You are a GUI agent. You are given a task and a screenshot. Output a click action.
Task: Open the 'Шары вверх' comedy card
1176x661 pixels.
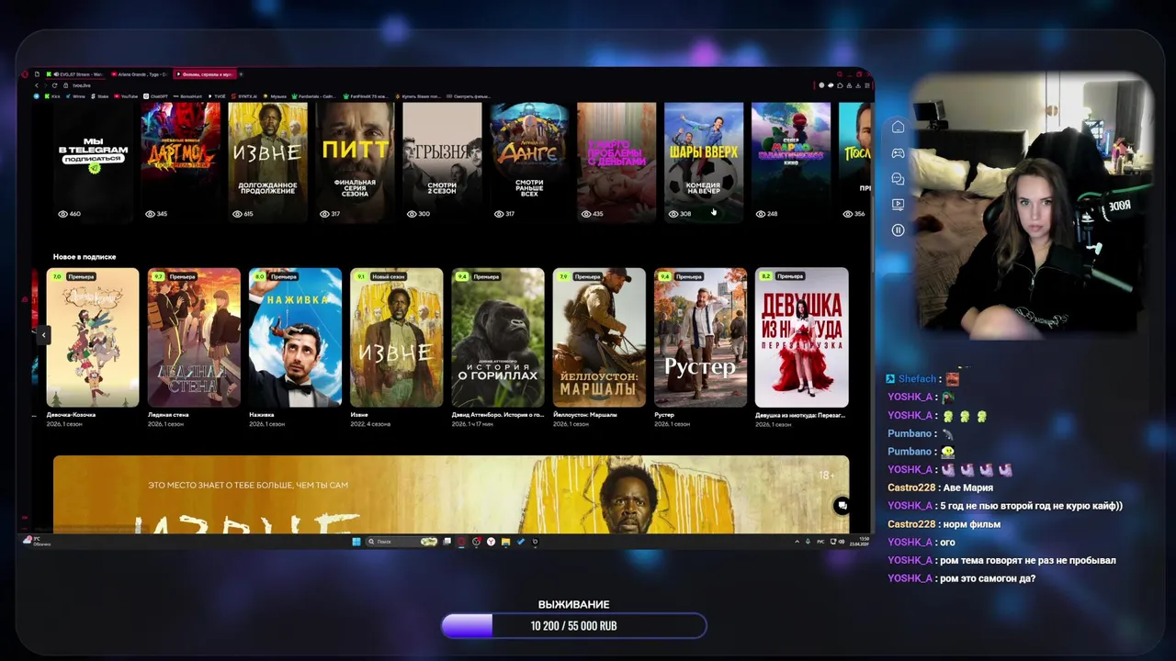(x=704, y=162)
